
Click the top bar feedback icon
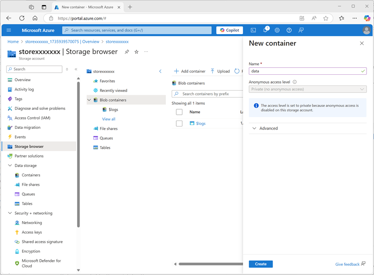click(x=301, y=30)
